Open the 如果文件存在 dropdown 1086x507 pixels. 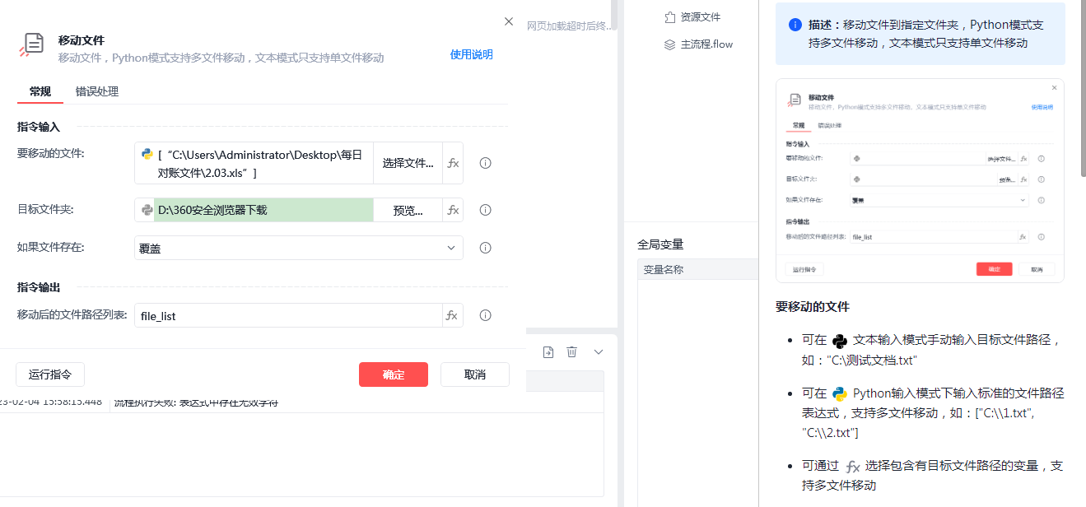298,248
